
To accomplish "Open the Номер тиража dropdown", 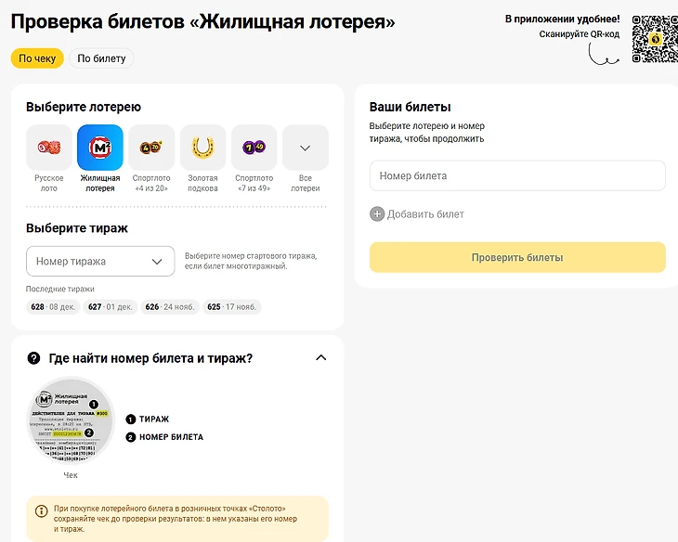I will 100,262.
